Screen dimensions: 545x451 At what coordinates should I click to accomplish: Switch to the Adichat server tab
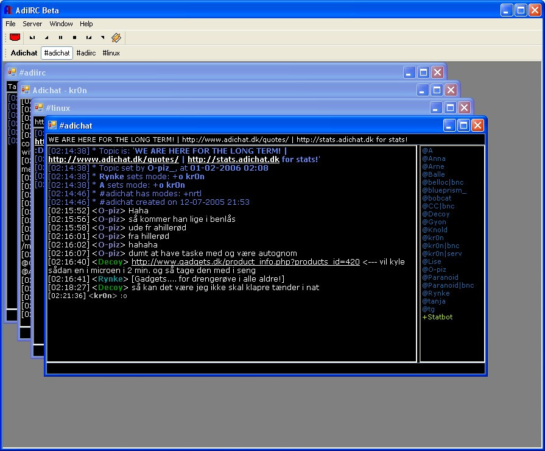24,53
